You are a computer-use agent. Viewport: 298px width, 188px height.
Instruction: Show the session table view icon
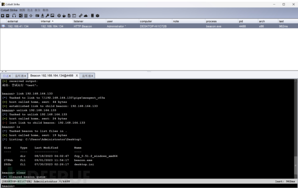click(25, 16)
